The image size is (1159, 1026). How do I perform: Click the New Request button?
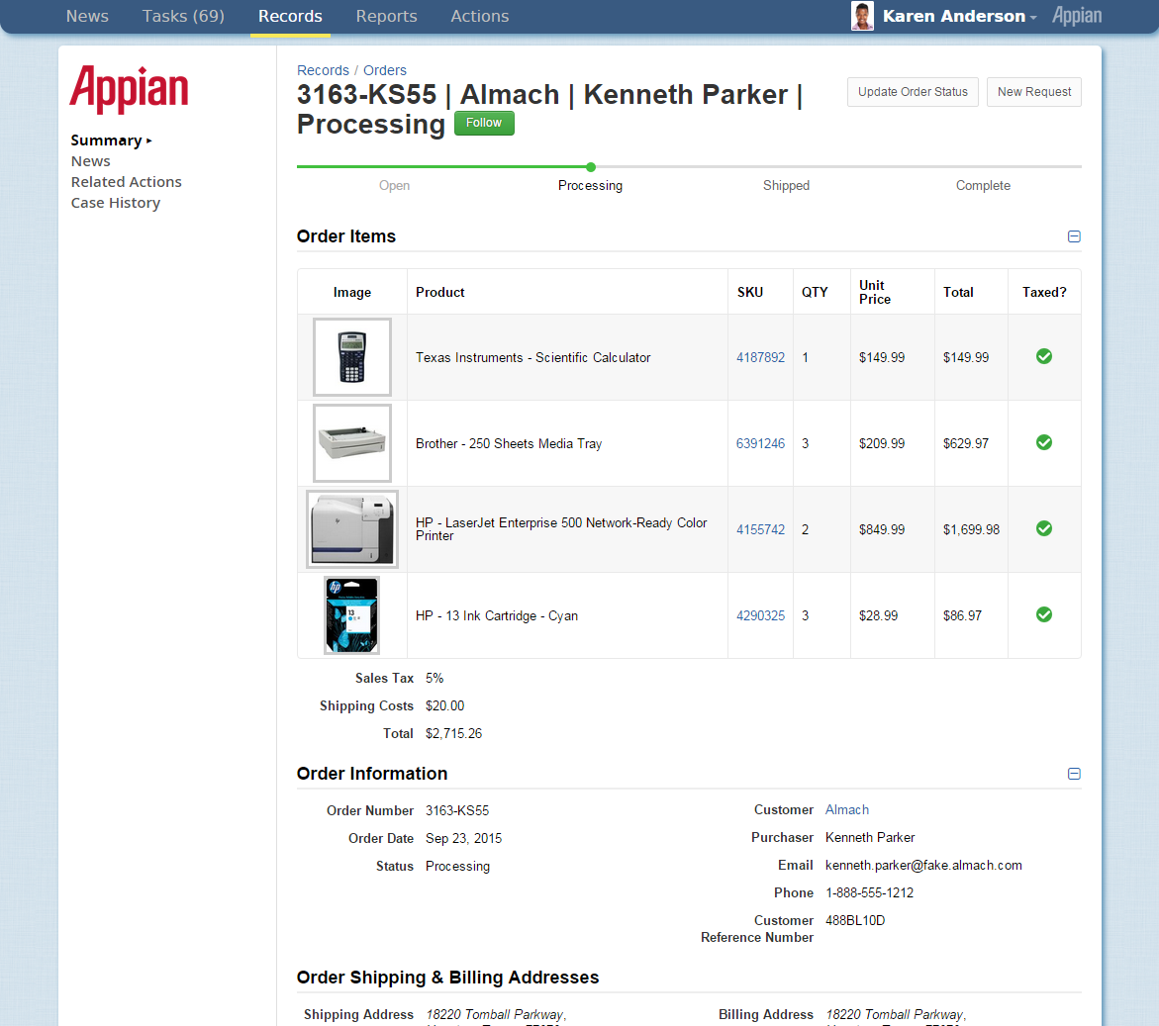click(1034, 92)
